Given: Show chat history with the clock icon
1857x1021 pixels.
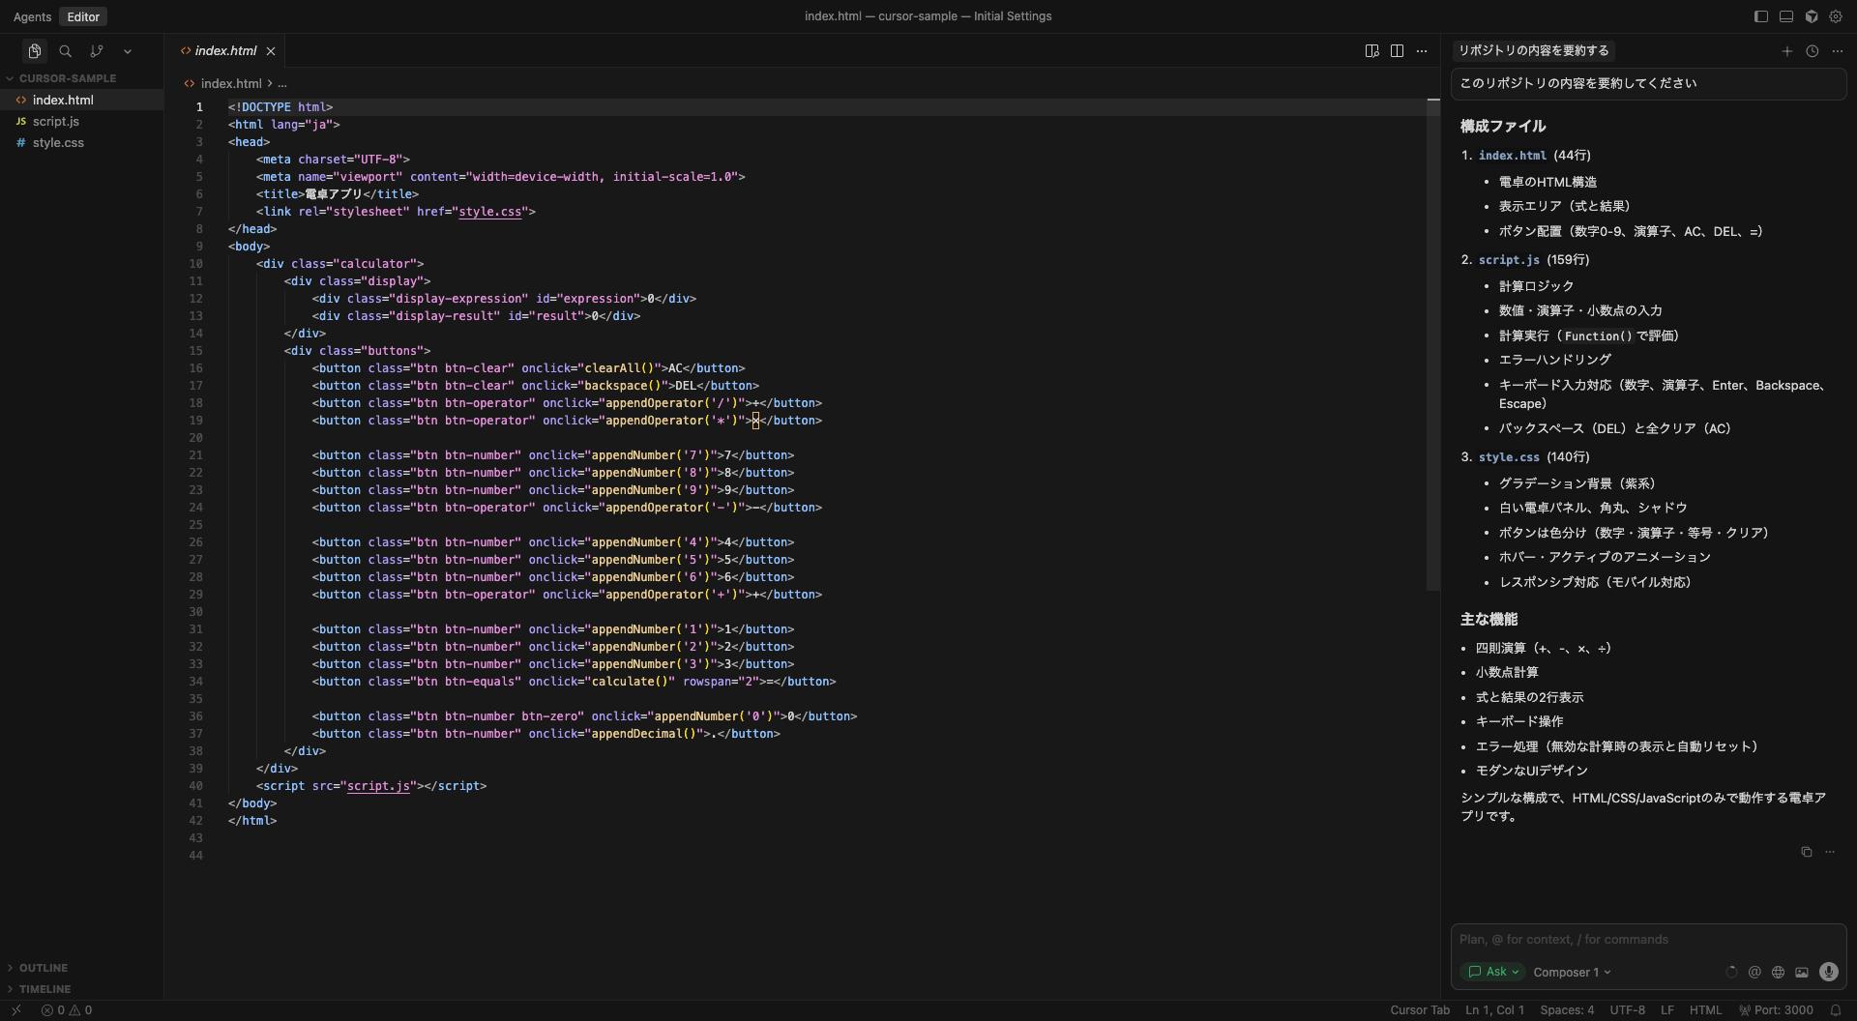Looking at the screenshot, I should 1813,51.
